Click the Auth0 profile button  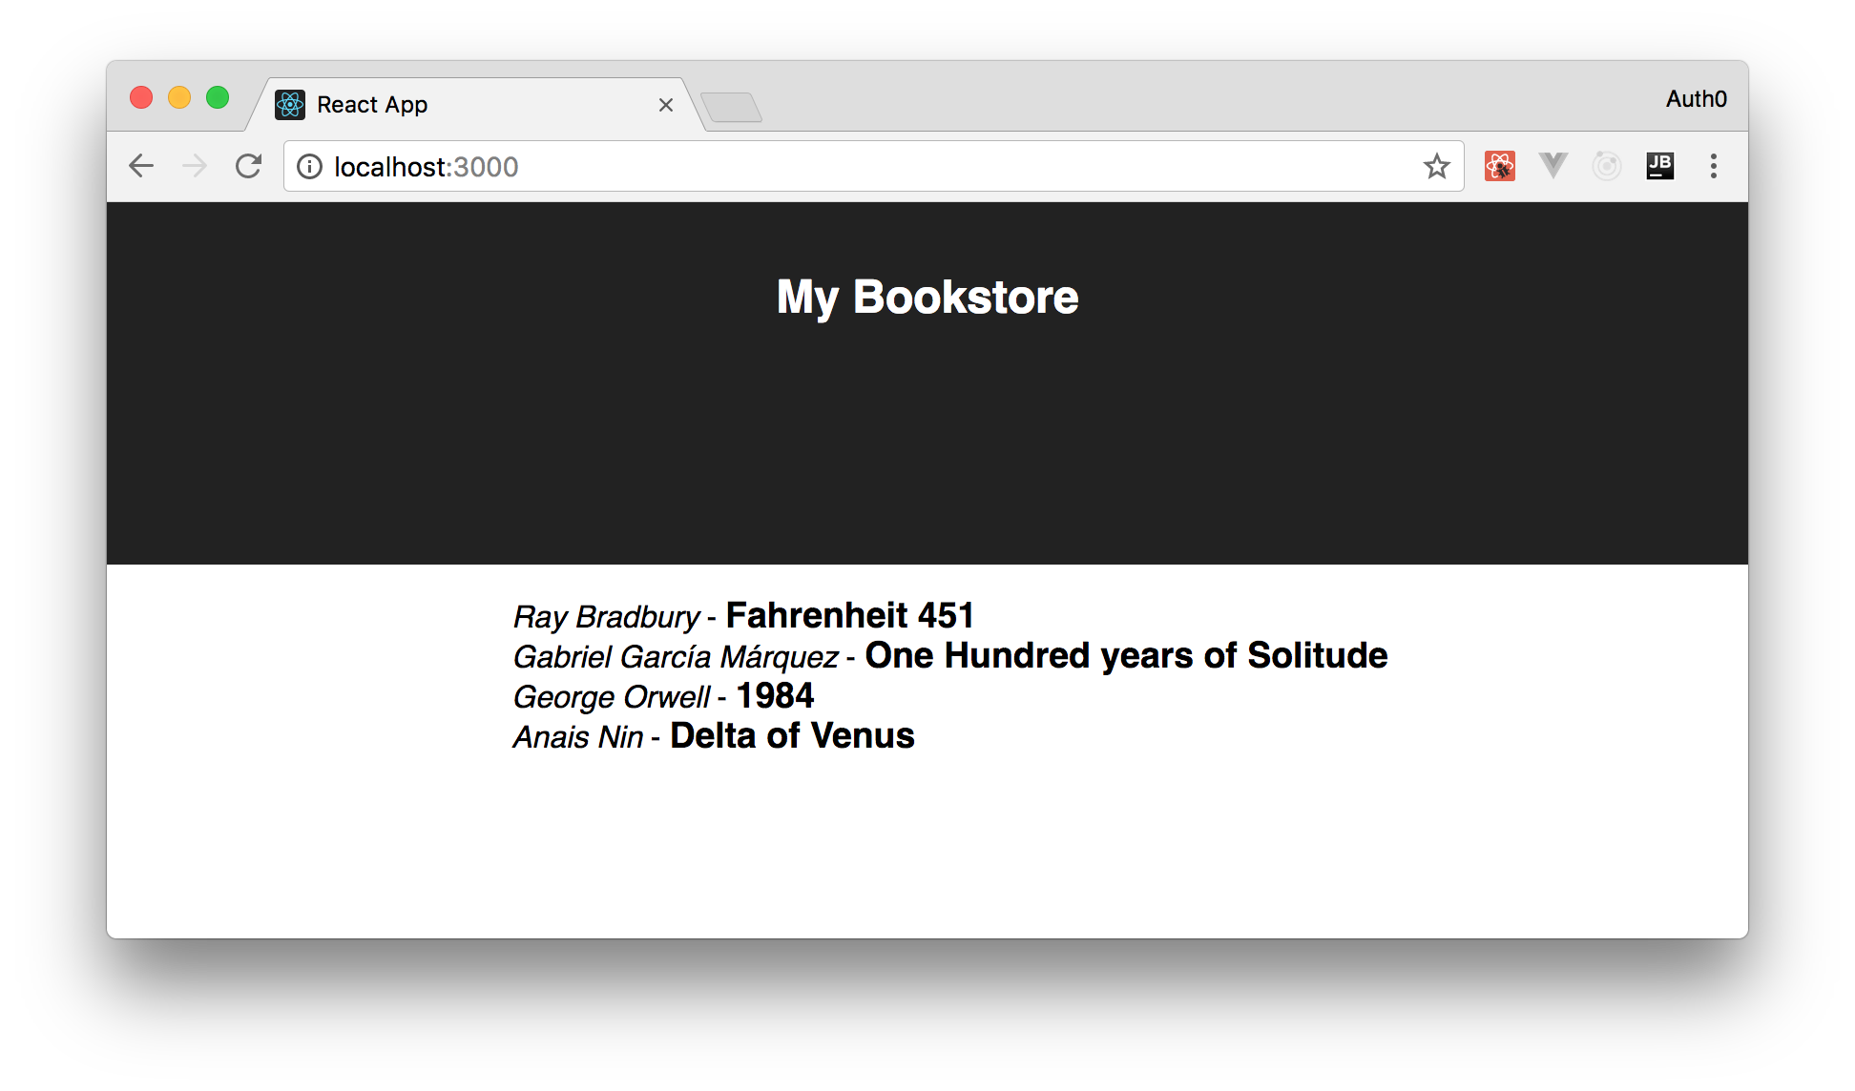(x=1696, y=99)
